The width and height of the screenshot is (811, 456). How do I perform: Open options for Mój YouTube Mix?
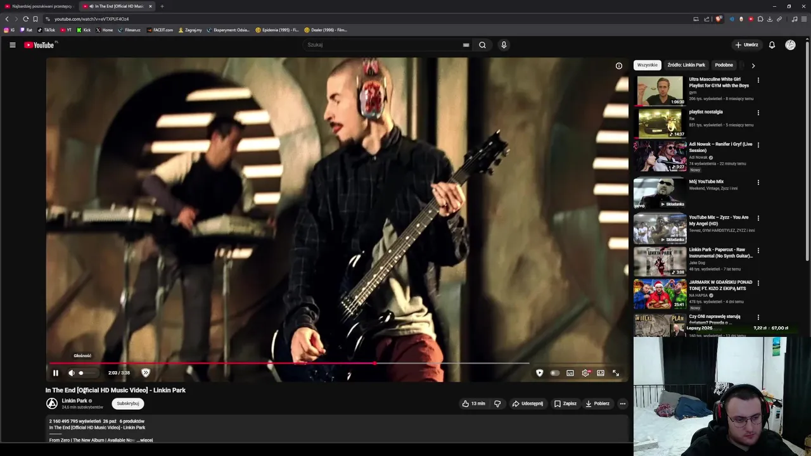[x=758, y=182]
